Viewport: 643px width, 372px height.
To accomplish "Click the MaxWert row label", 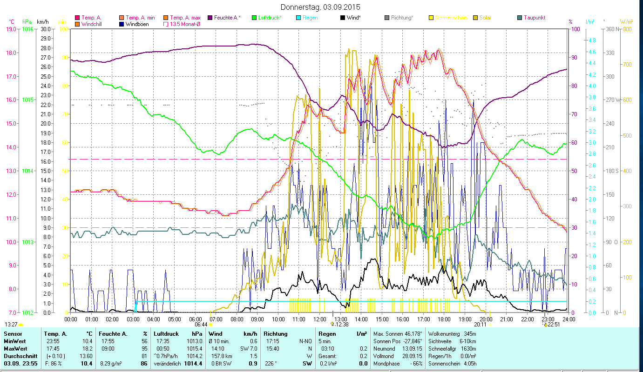I will pos(16,348).
